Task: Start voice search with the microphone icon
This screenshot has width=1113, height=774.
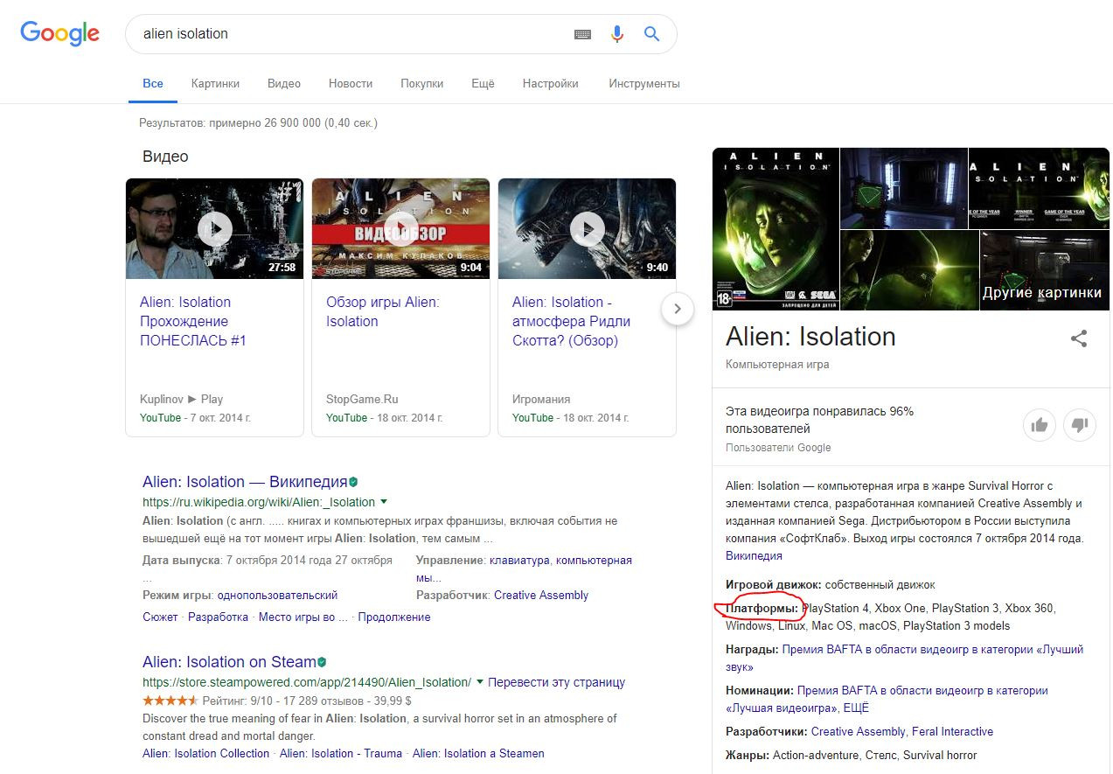Action: click(x=617, y=34)
